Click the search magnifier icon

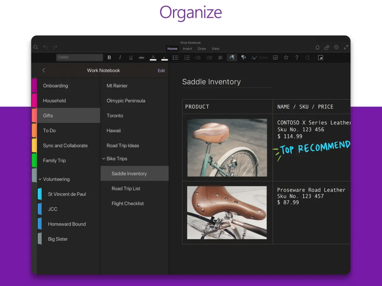pos(36,47)
